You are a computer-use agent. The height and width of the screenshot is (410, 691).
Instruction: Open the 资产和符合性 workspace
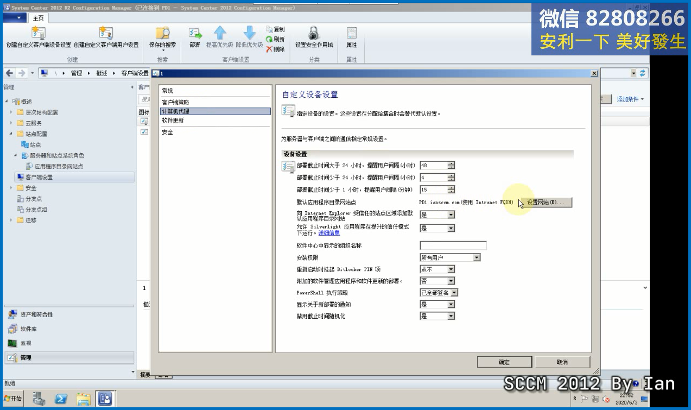pyautogui.click(x=68, y=315)
